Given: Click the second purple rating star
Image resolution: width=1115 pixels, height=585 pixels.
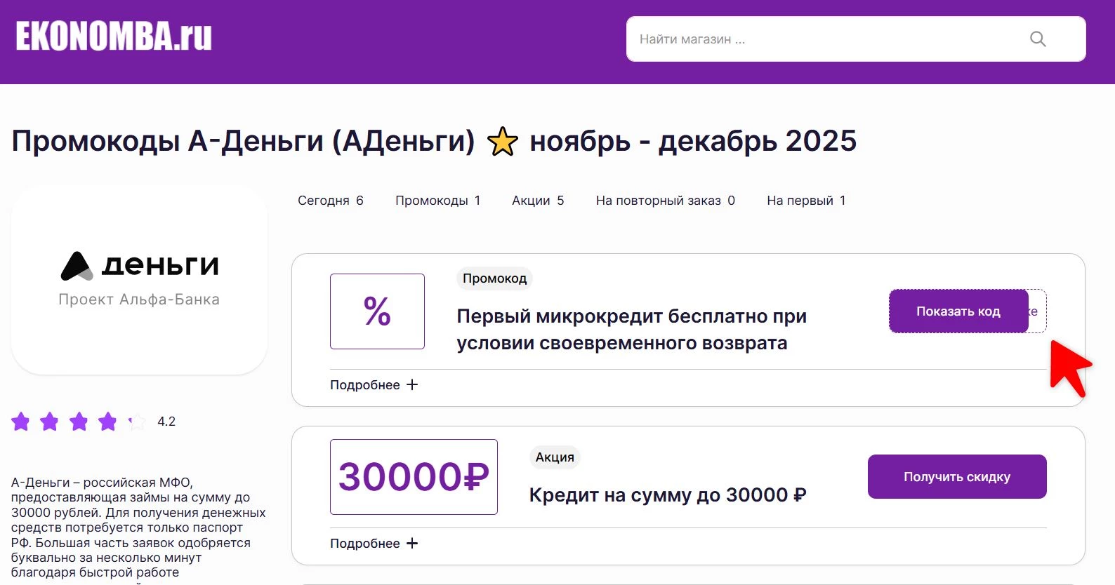Looking at the screenshot, I should 49,422.
